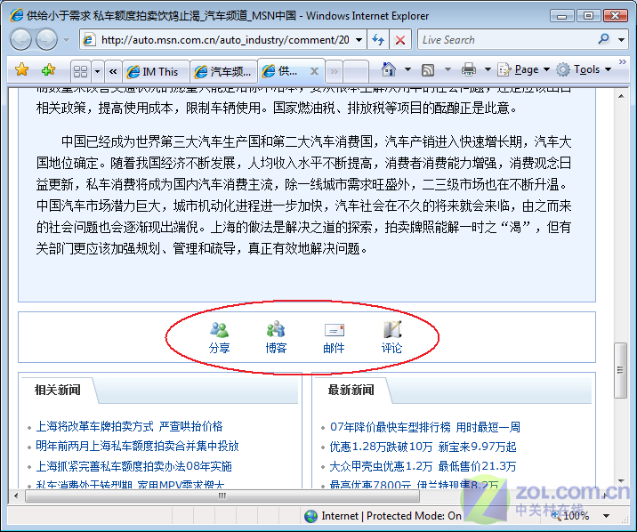The image size is (637, 532).
Task: Open the Page menu
Action: coord(524,70)
